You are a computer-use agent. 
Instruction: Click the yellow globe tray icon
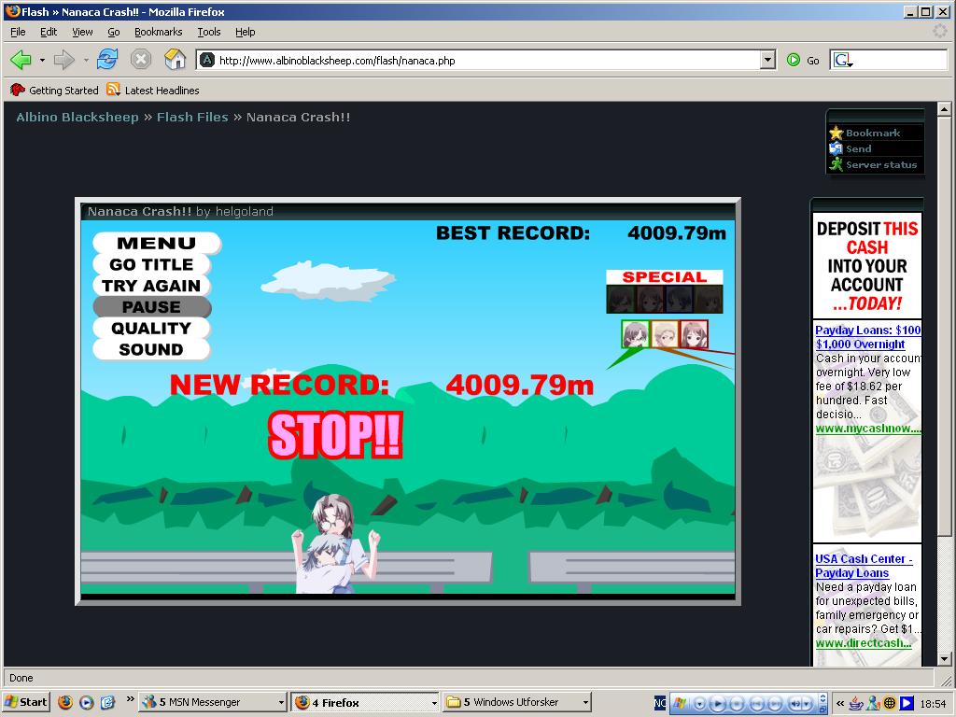[890, 703]
